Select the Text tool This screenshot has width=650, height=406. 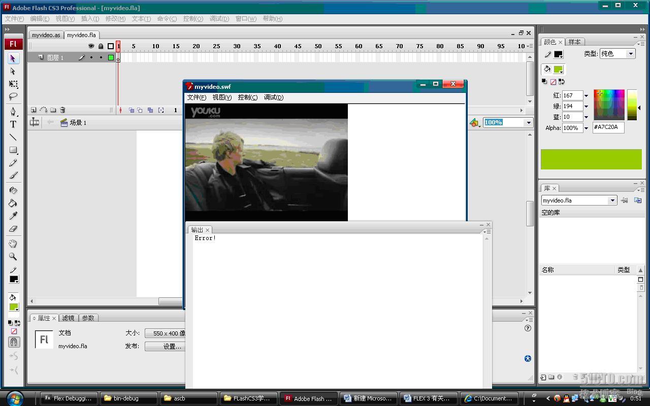13,124
